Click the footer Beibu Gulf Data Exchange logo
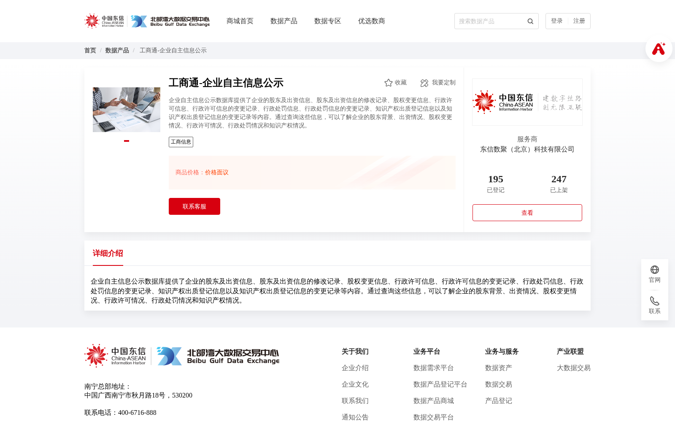 click(x=218, y=356)
